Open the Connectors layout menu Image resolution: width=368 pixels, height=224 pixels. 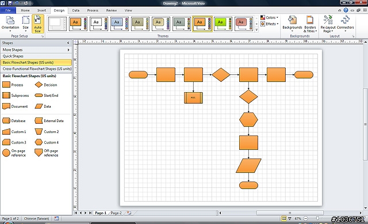[345, 24]
